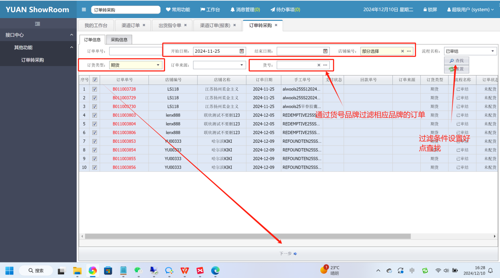Uncheck the row for order B011003806
The width and height of the screenshot is (500, 278).
pyautogui.click(x=95, y=133)
